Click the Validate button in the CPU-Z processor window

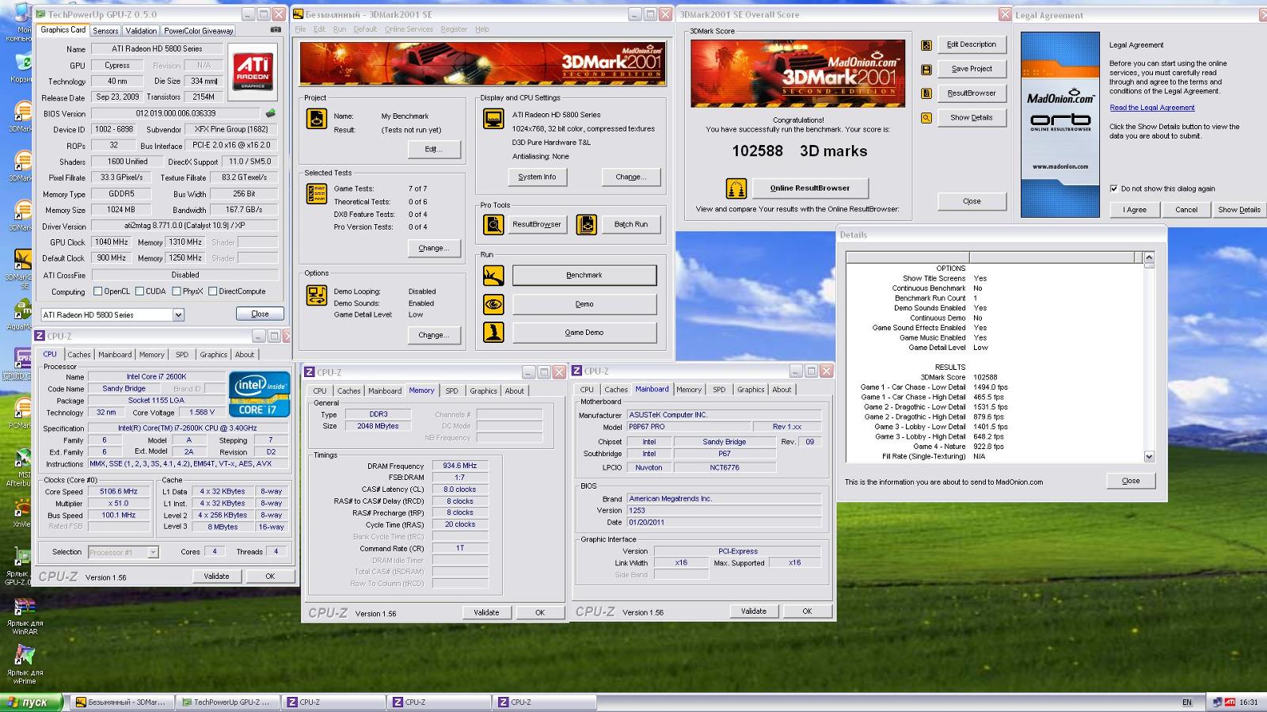point(216,577)
